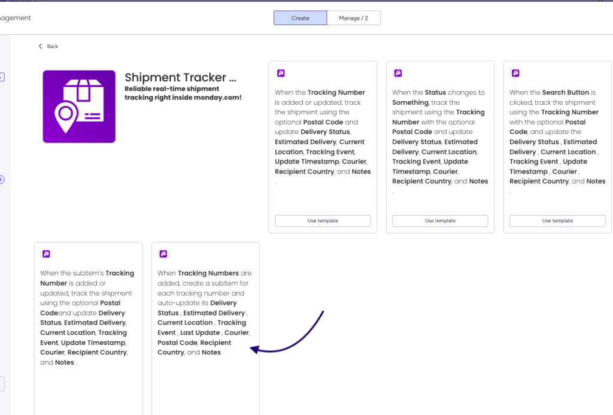Image resolution: width=613 pixels, height=415 pixels.
Task: Use template for Search Button recipe
Action: (x=557, y=220)
